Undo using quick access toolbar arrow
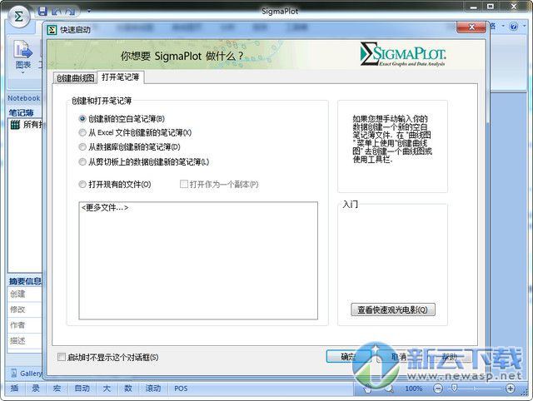This screenshot has height=401, width=533. pos(56,12)
